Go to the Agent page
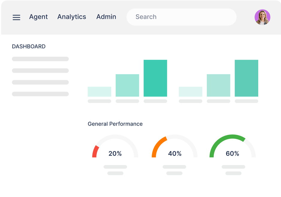Viewport: 281px width, 197px height. pos(38,17)
